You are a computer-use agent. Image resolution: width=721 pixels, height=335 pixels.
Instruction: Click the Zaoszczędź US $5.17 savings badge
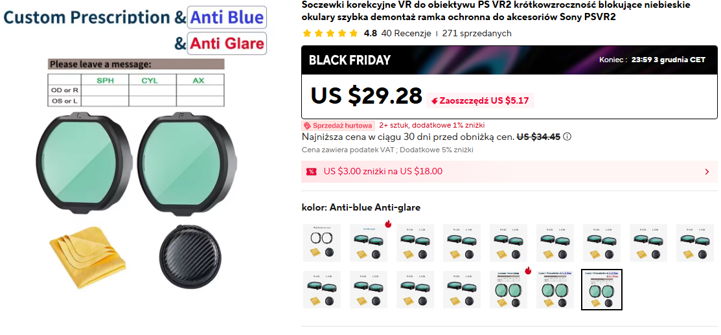pyautogui.click(x=481, y=101)
